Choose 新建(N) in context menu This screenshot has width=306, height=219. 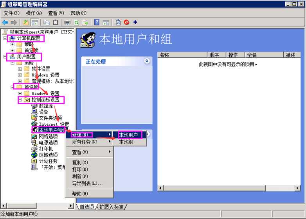pos(89,135)
